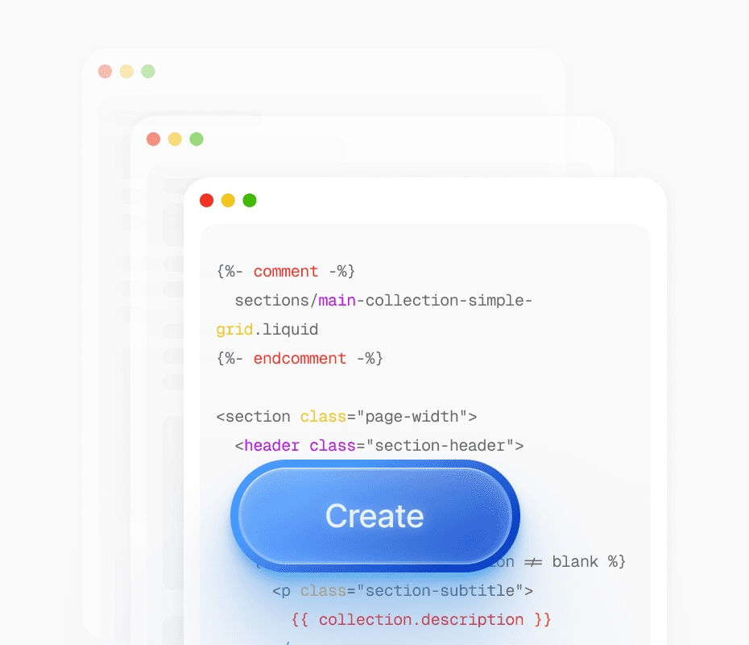Click the collection.description Liquid expression

pos(421,620)
